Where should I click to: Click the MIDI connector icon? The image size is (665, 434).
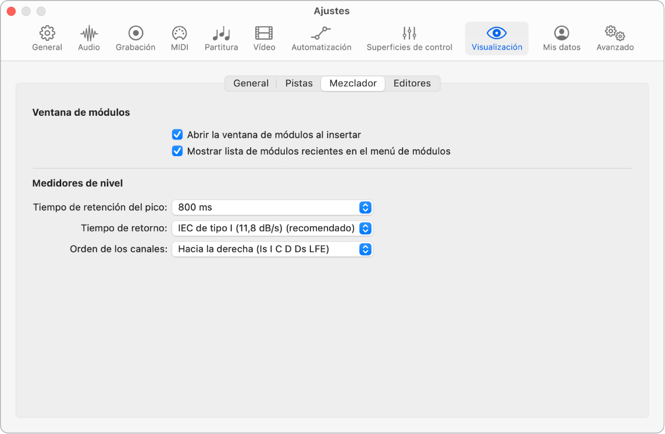point(179,34)
